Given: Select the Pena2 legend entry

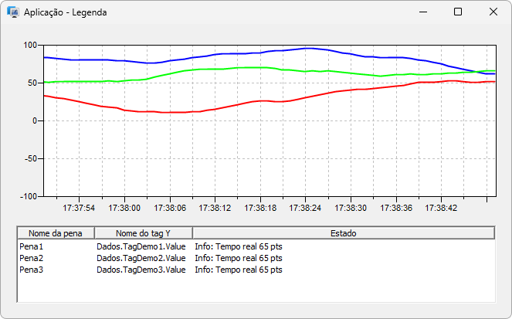Looking at the screenshot, I should click(32, 258).
